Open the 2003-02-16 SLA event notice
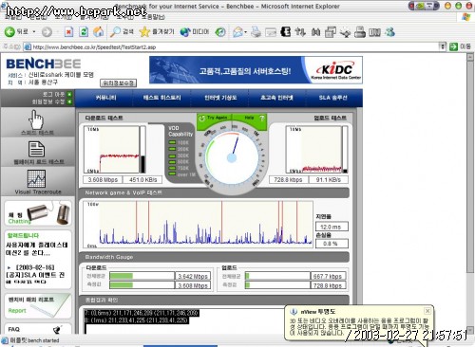The width and height of the screenshot is (475, 347). [35, 275]
